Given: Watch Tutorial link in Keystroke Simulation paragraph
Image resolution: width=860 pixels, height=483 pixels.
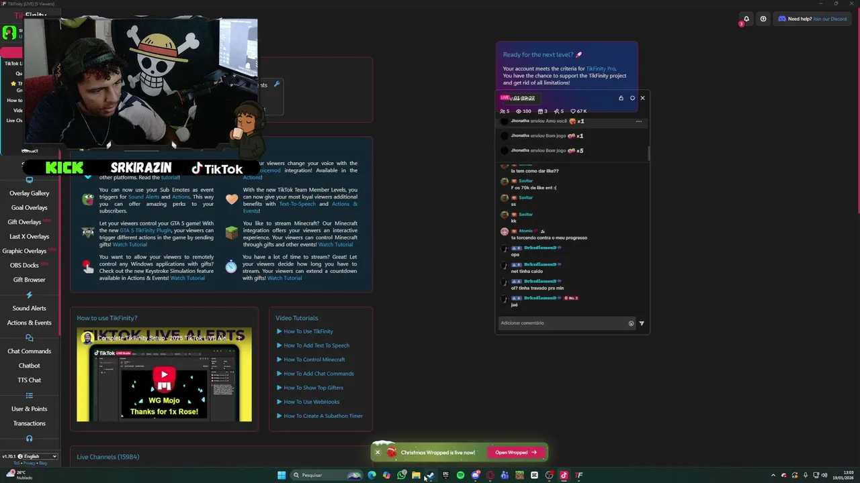Looking at the screenshot, I should pos(187,278).
